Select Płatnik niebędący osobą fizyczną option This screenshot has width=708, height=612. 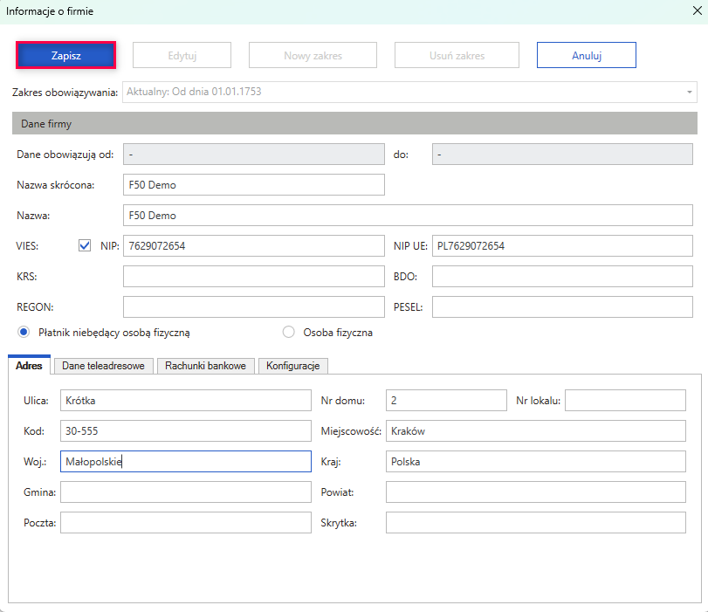click(x=24, y=332)
